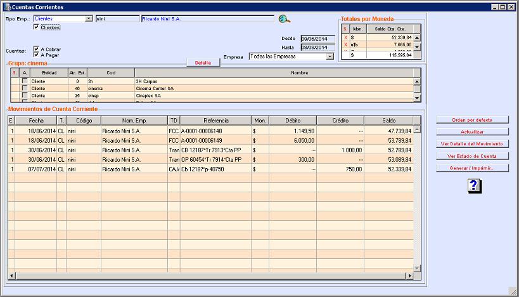This screenshot has width=519, height=297.
Task: Uncheck the A Pagar checkbox
Action: [x=36, y=55]
